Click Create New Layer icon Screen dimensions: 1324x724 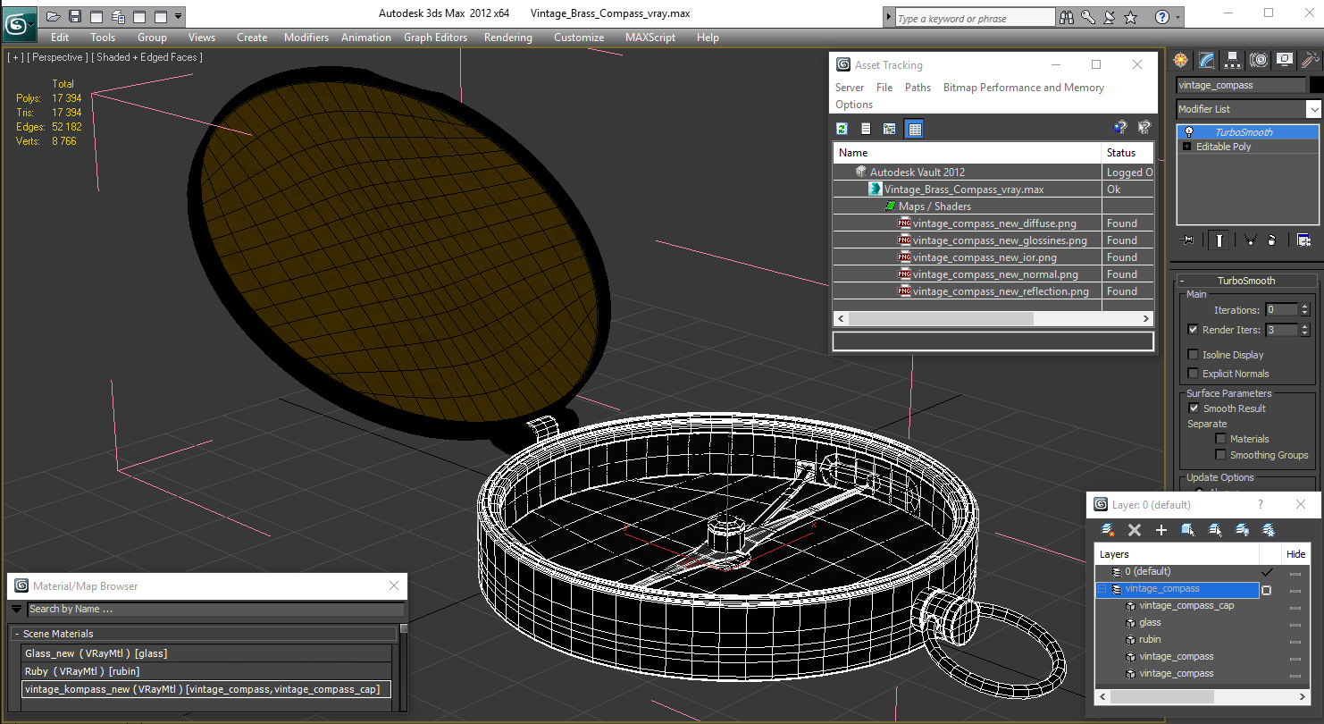pos(1108,530)
